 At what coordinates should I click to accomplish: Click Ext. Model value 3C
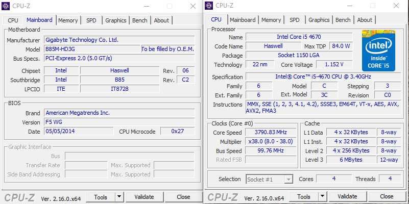[x=324, y=95]
